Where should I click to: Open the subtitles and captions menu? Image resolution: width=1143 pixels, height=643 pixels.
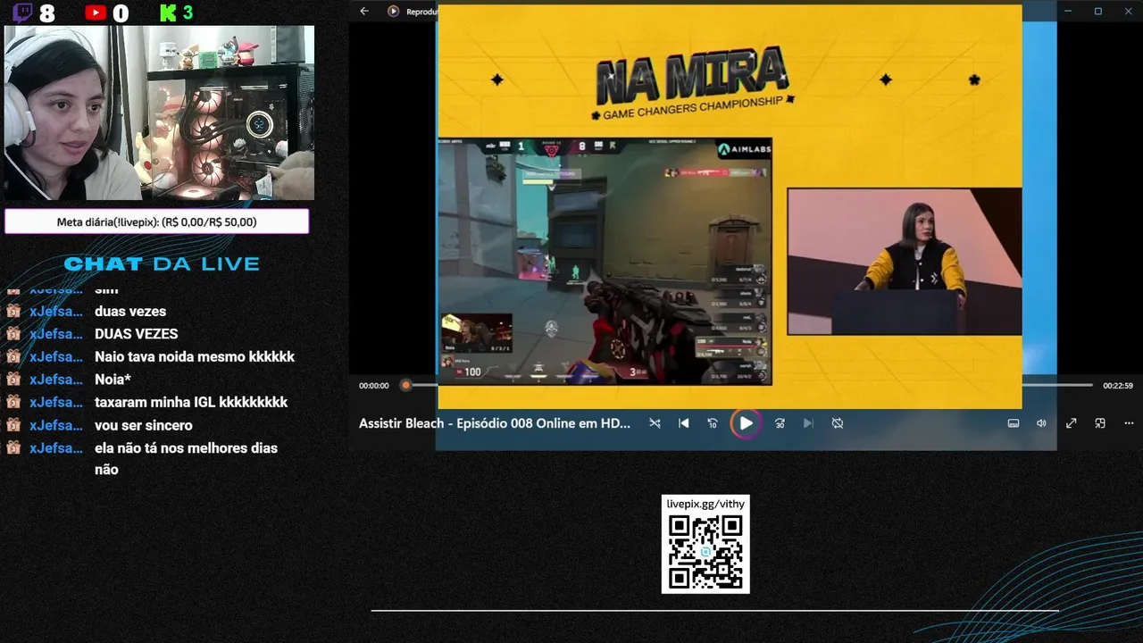tap(1014, 423)
